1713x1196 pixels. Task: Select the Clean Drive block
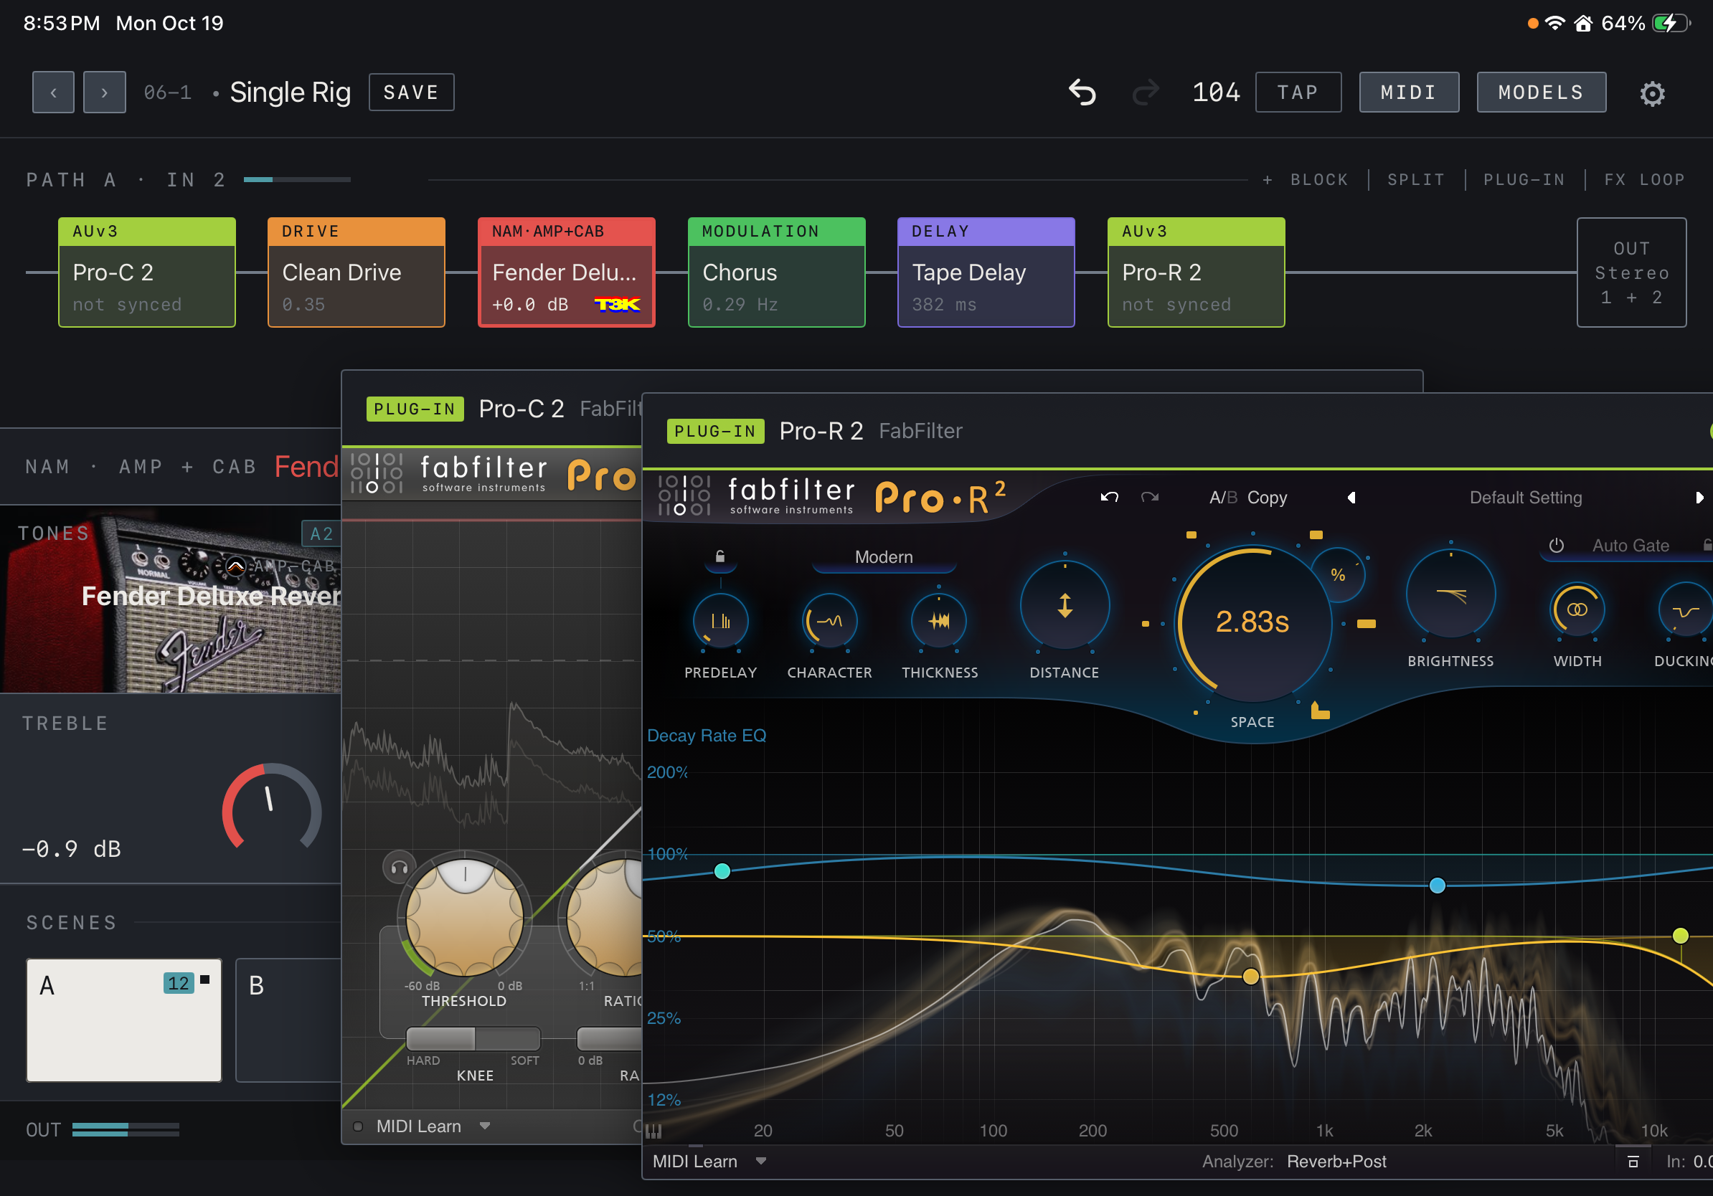coord(357,272)
